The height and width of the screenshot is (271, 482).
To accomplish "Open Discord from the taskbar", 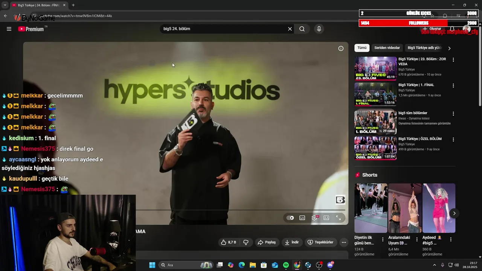I will [x=331, y=265].
